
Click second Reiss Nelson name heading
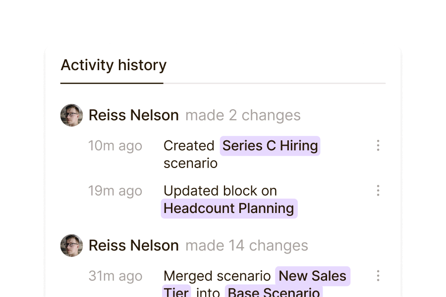(133, 246)
